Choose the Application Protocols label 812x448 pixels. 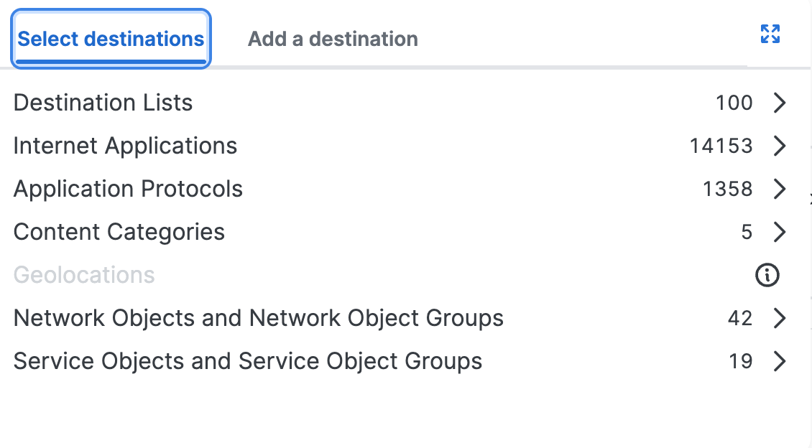click(128, 189)
